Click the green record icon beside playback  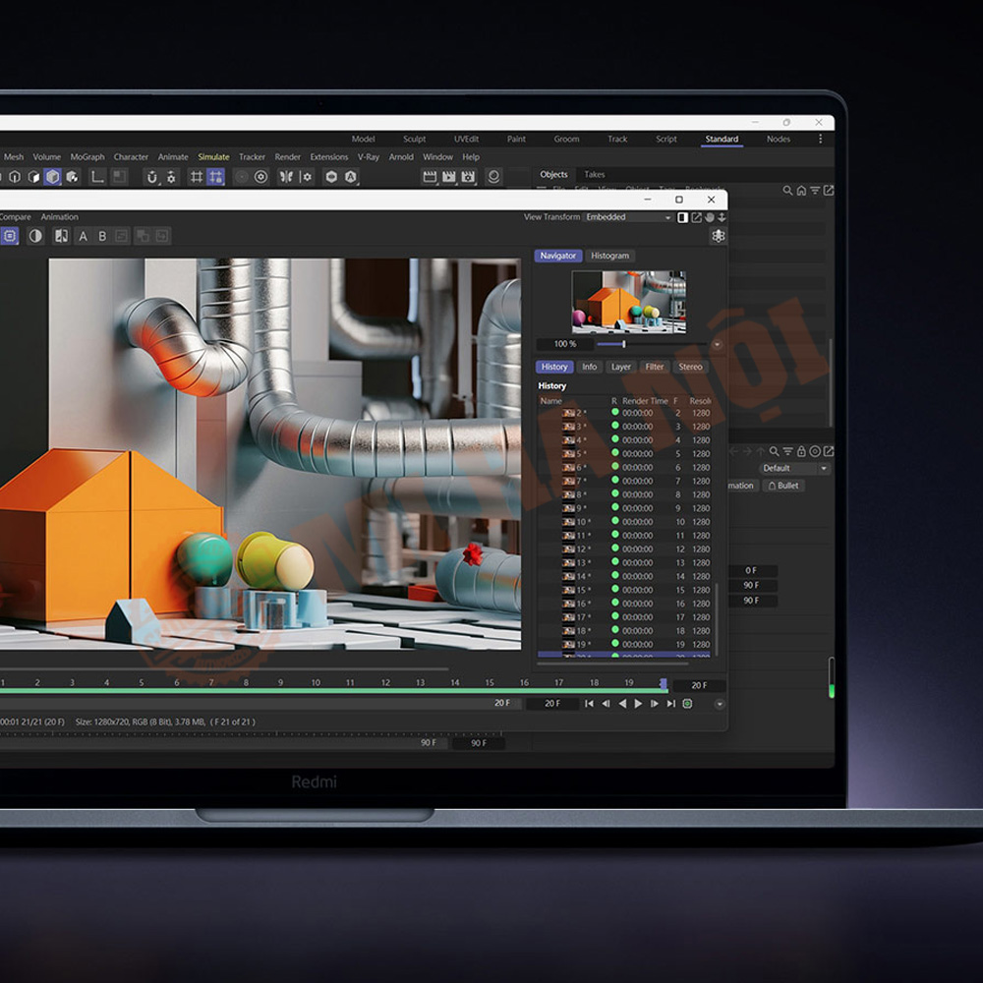[x=688, y=704]
